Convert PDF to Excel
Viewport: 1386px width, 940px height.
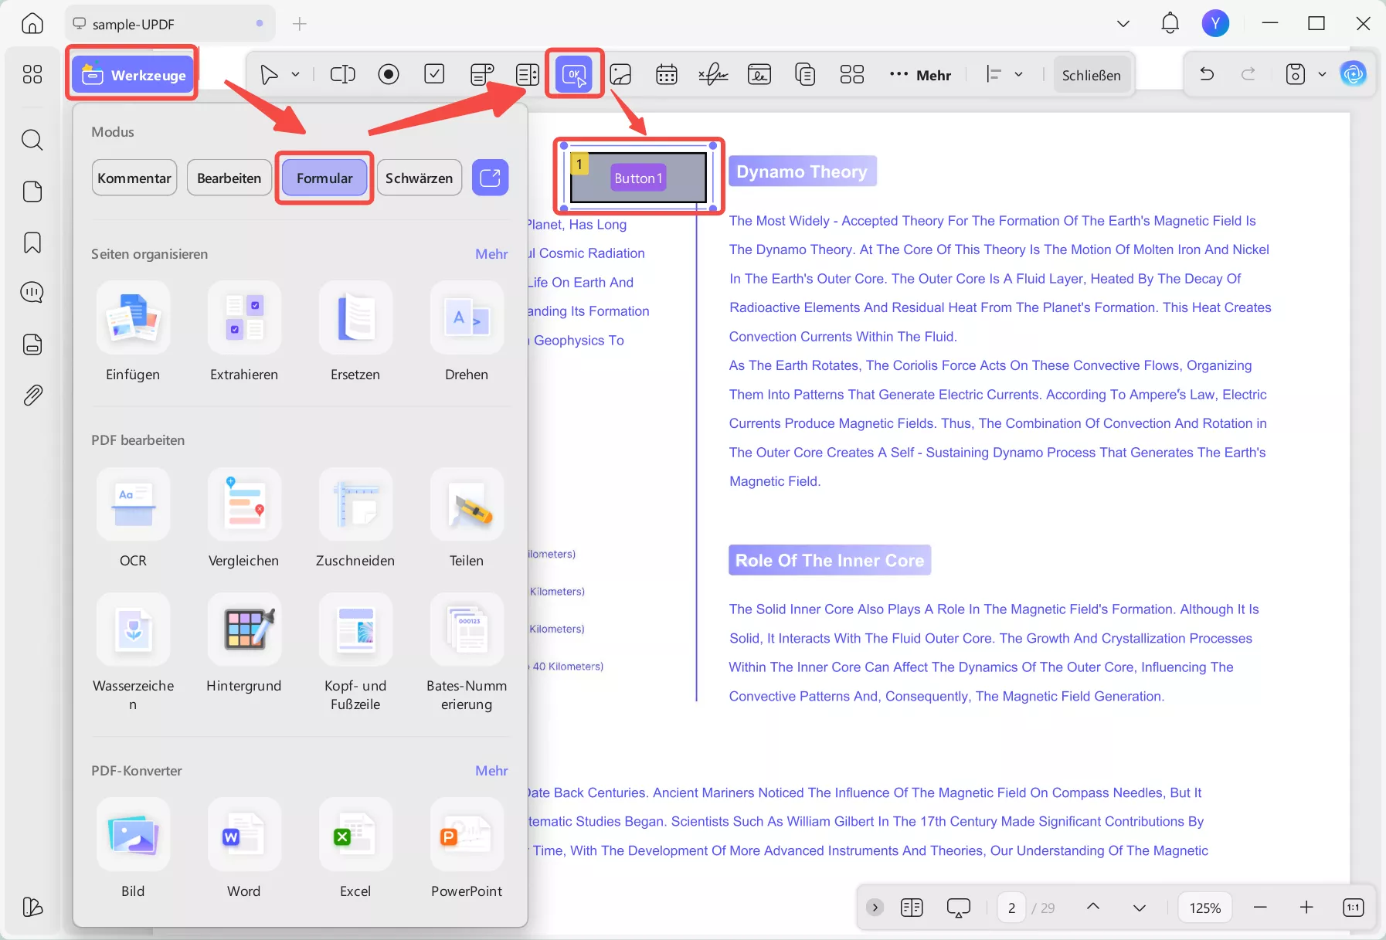tap(355, 848)
